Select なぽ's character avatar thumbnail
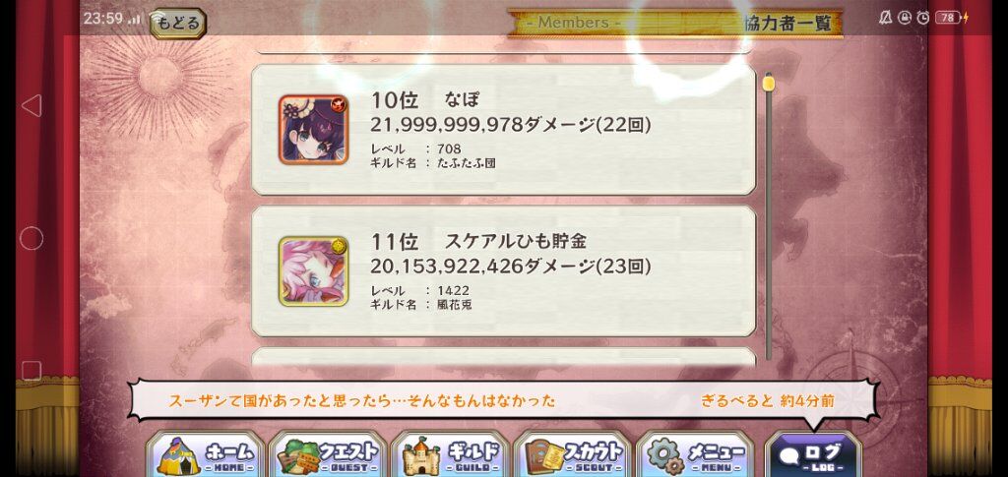Viewport: 1008px width, 477px height. [x=313, y=130]
